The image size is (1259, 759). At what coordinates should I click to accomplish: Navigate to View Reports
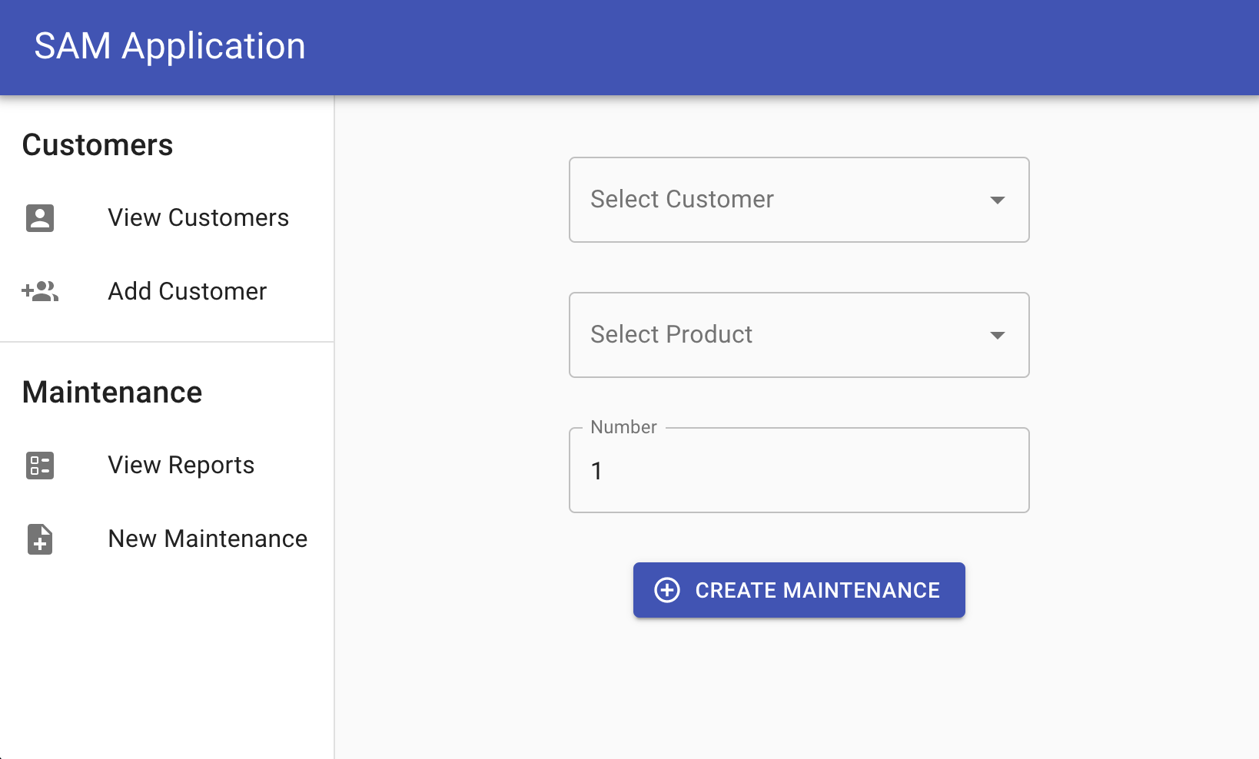181,466
